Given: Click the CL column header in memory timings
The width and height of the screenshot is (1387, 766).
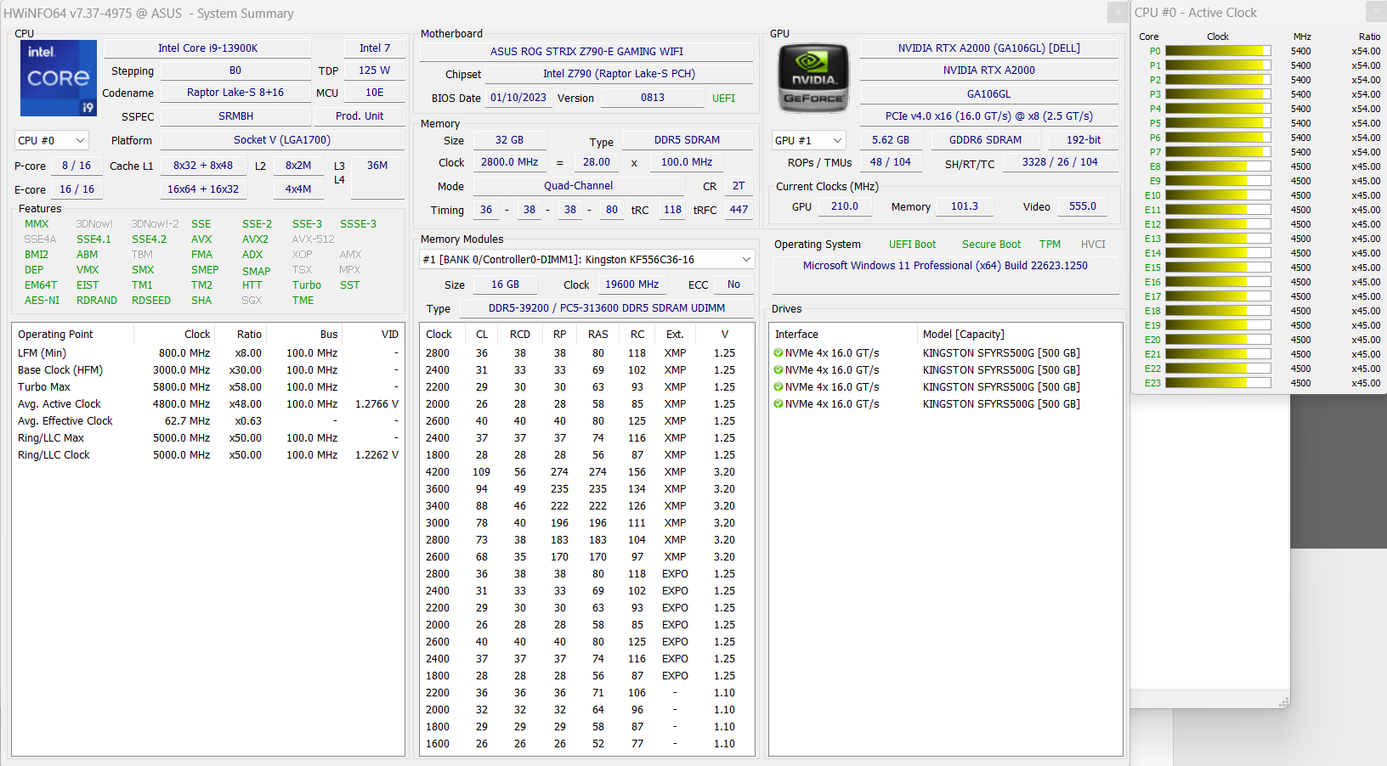Looking at the screenshot, I should click(x=482, y=334).
